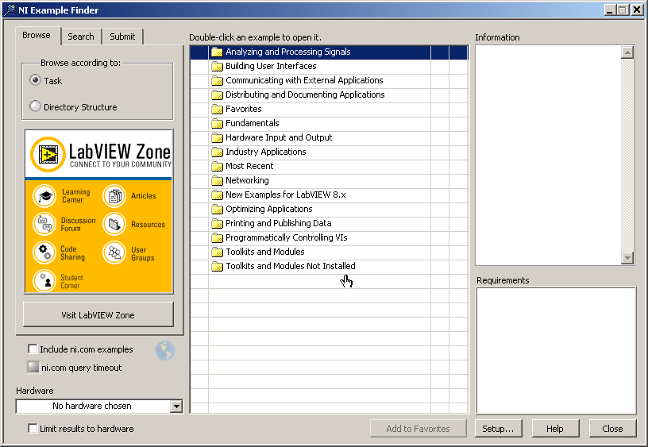Click the No hardware chosen combo box
648x447 pixels.
[99, 406]
